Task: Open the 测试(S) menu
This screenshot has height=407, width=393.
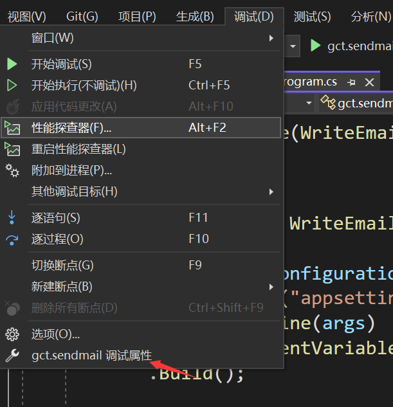Action: [x=312, y=17]
